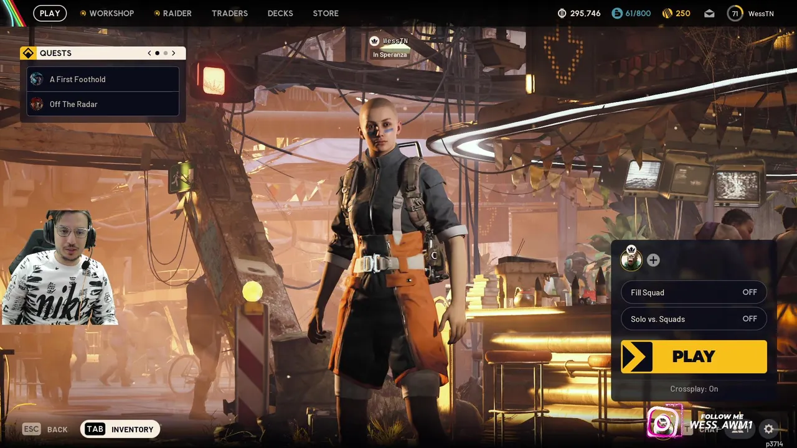The image size is (797, 448).
Task: Start matchmaking with the yellow PLAY button
Action: coord(694,357)
